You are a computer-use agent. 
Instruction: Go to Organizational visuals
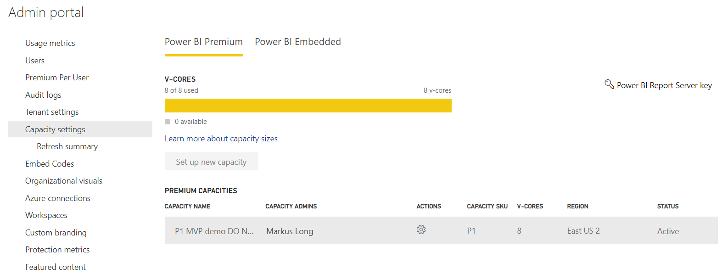click(64, 181)
